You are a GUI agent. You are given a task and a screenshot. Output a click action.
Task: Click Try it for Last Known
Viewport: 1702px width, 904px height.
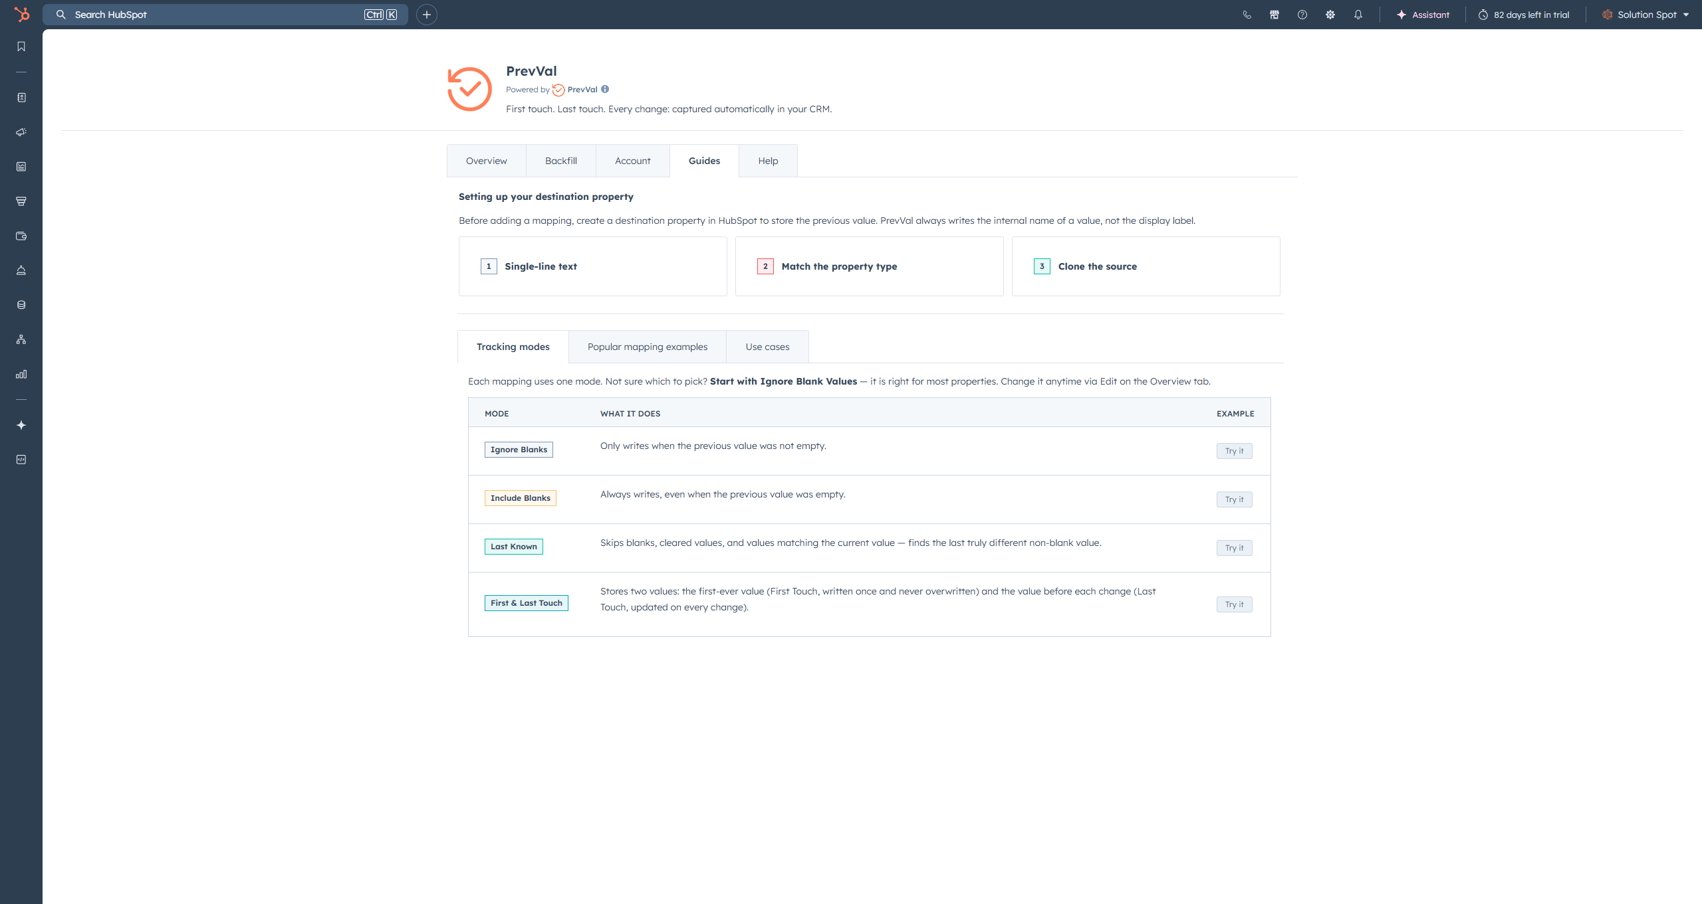1234,548
